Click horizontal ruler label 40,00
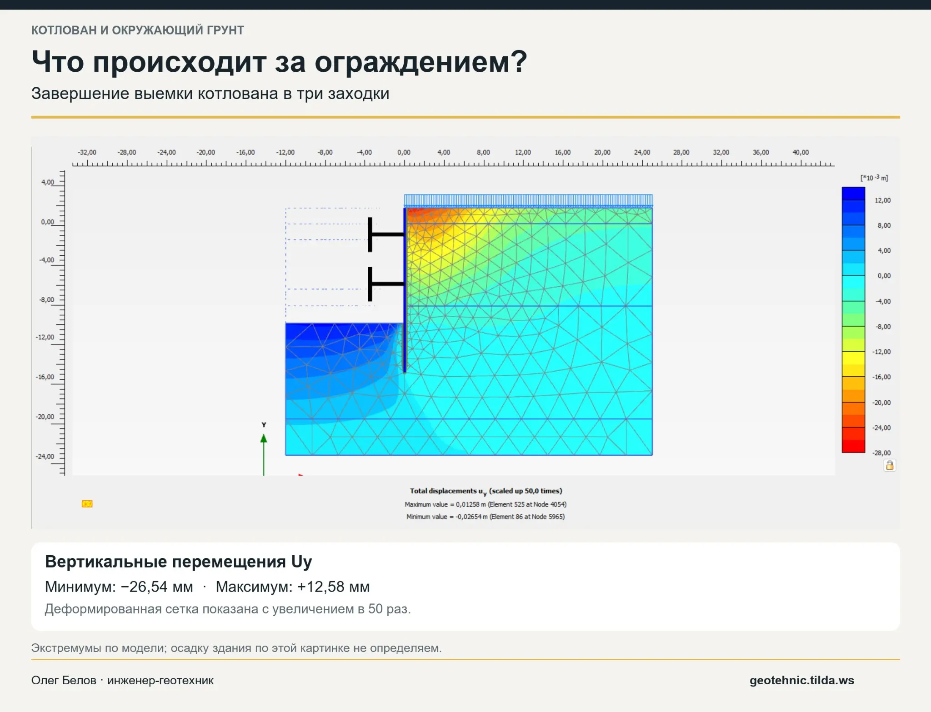 (801, 152)
